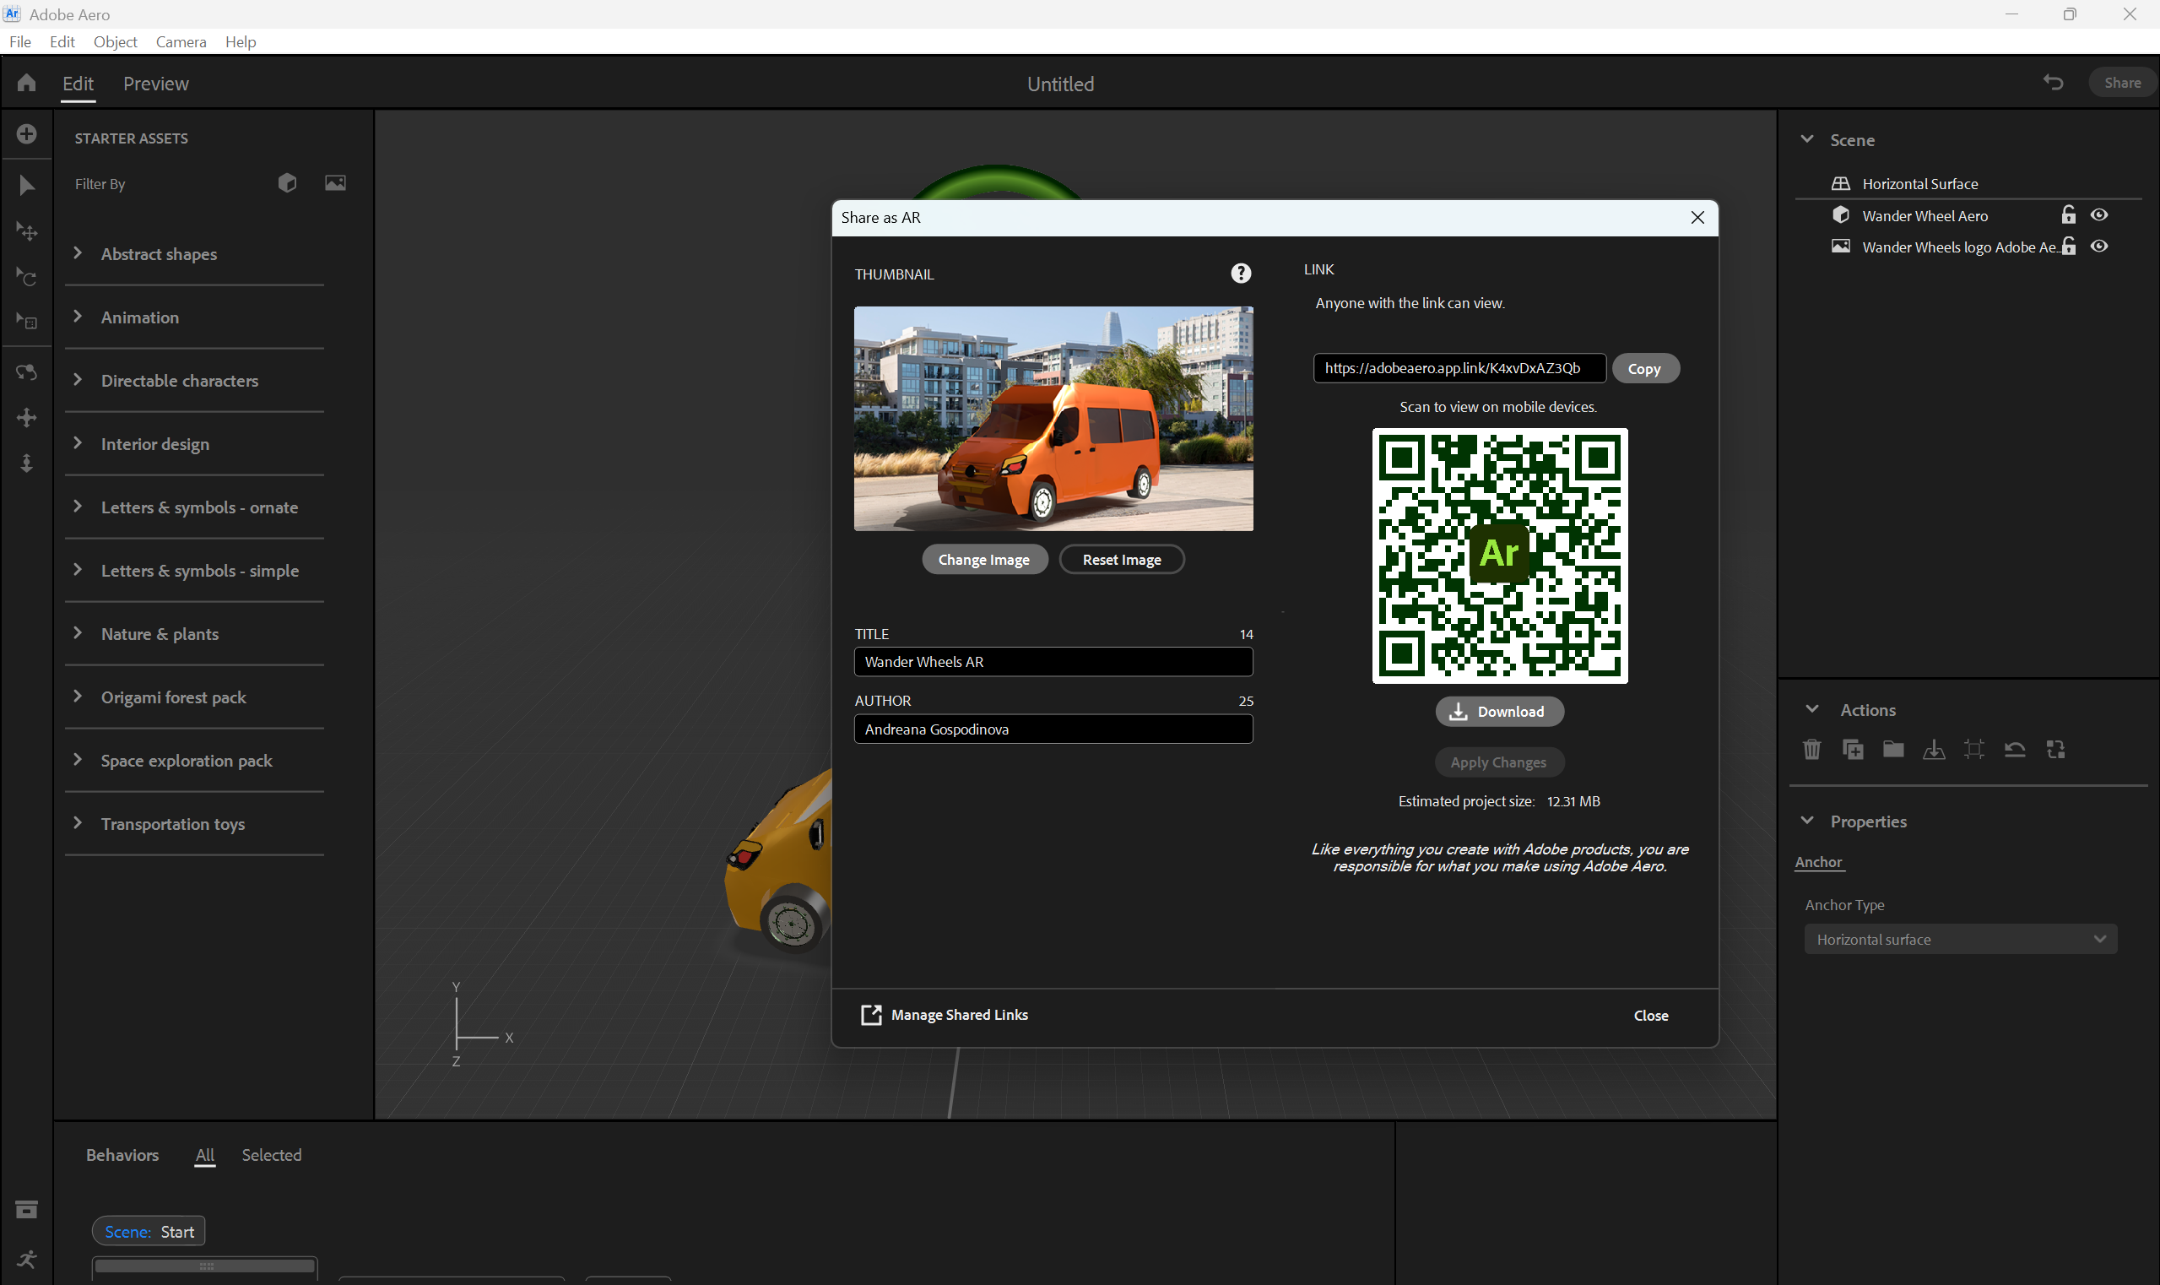Click Replace asset icon in Actions

[2056, 749]
